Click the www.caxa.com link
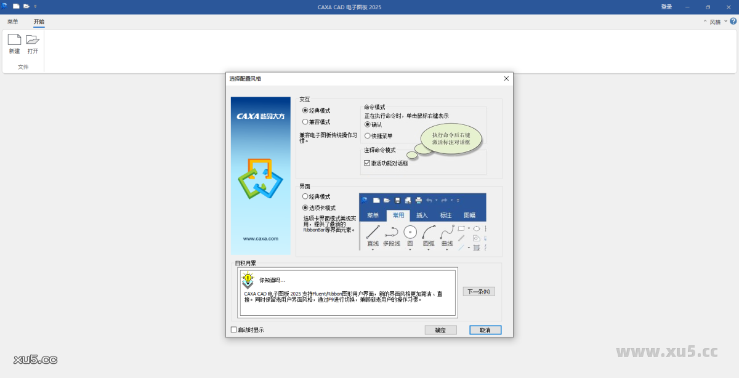The height and width of the screenshot is (378, 739). pyautogui.click(x=260, y=238)
